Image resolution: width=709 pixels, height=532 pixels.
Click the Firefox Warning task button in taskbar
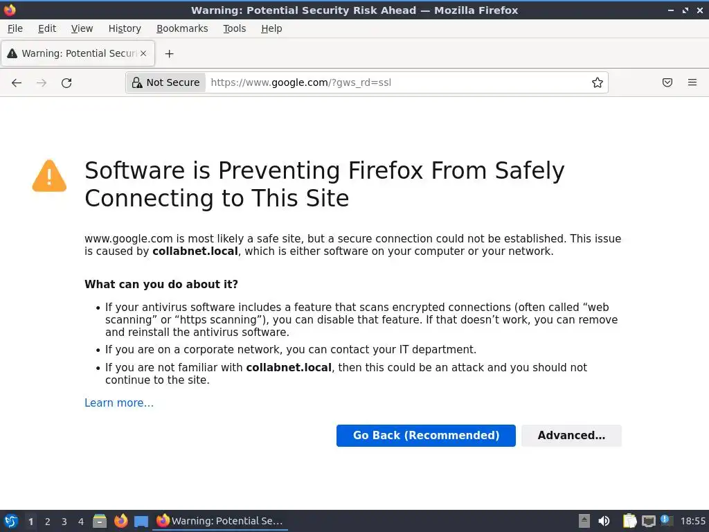click(220, 521)
